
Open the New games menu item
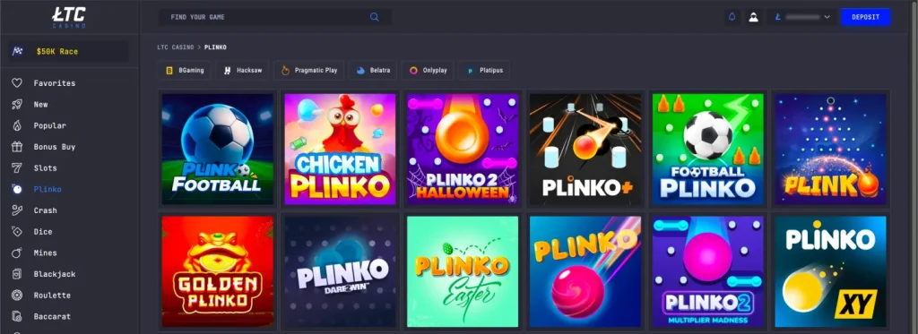point(41,104)
